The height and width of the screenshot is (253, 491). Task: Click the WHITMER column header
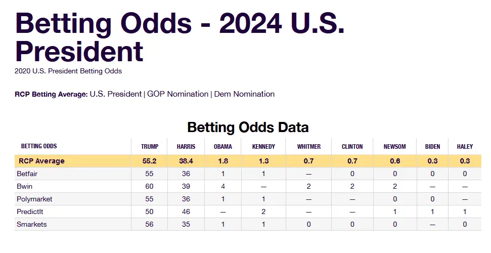[x=308, y=147]
